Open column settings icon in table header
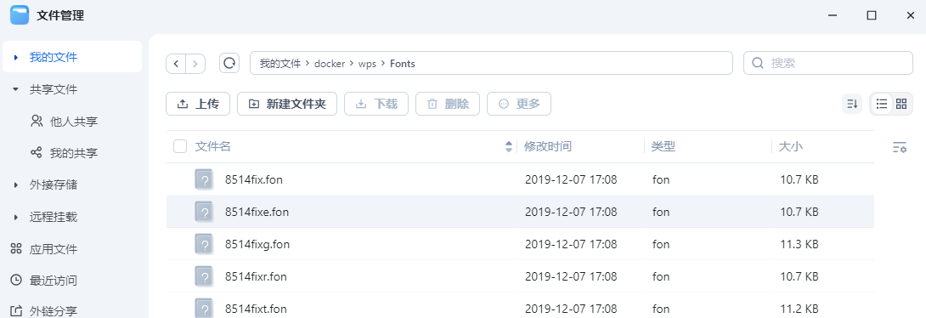This screenshot has height=318, width=926. coord(900,147)
